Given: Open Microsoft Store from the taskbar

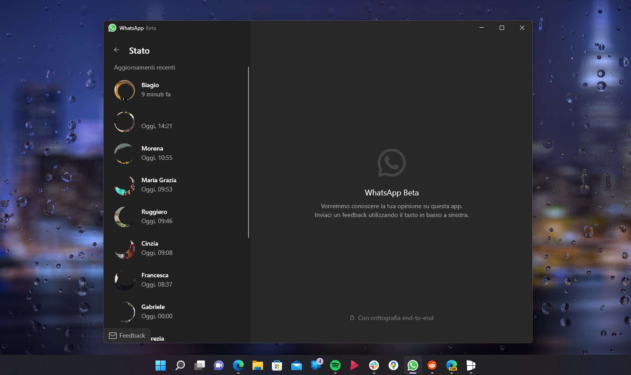Looking at the screenshot, I should coord(277,365).
